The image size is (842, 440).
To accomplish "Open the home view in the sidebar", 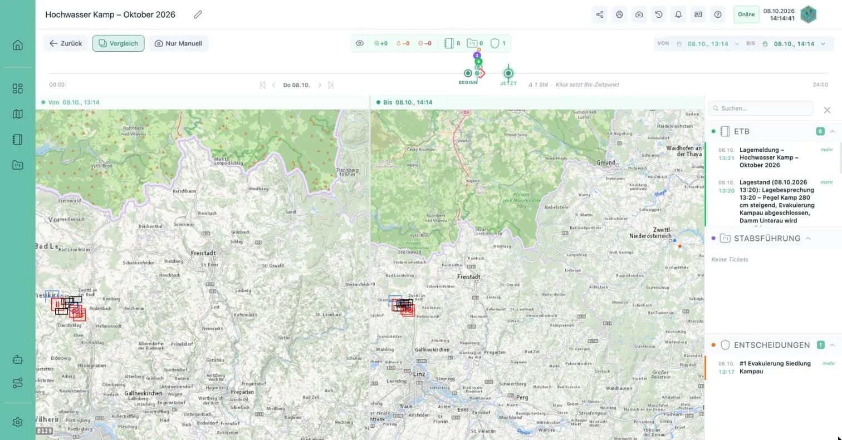I will coord(17,45).
